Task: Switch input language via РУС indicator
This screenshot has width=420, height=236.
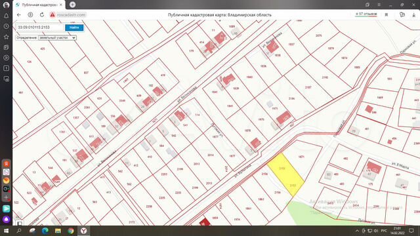Action: coord(384,231)
